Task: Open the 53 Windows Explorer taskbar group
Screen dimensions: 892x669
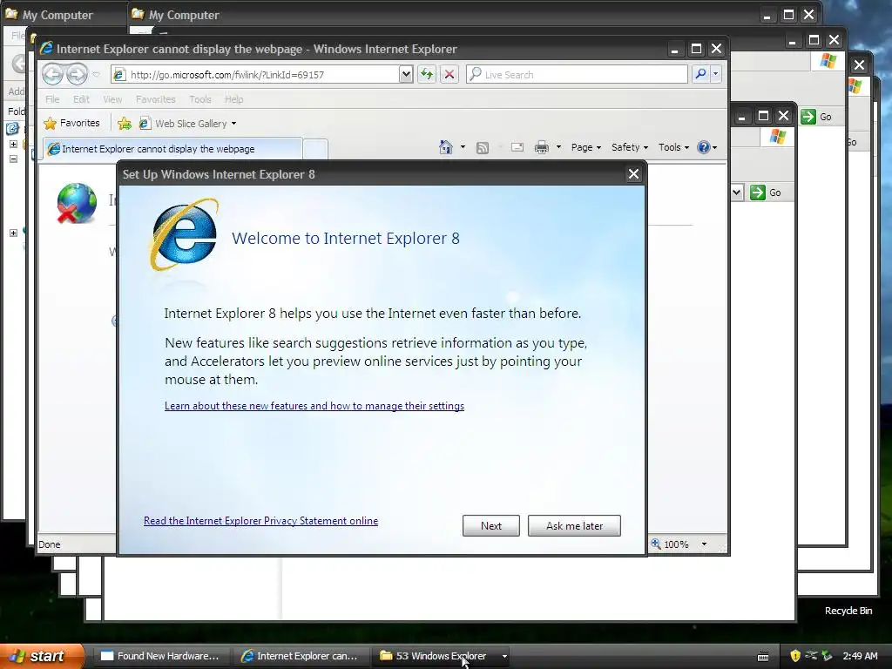Action: point(436,656)
